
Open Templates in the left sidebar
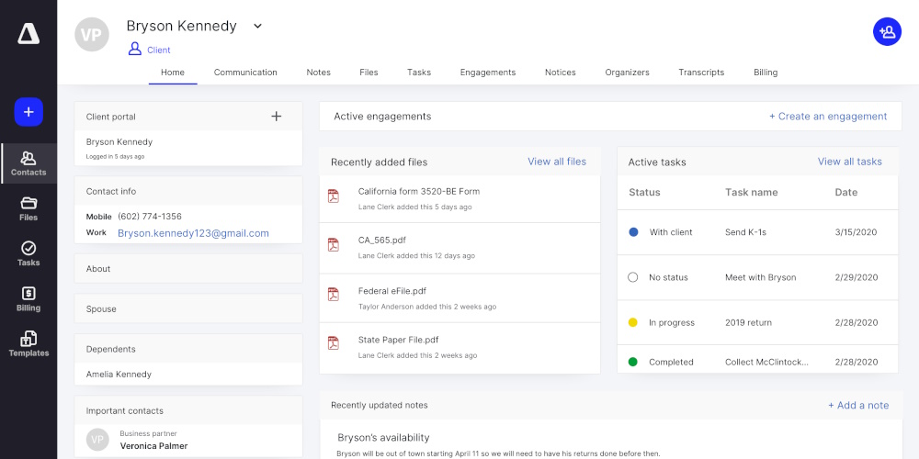pyautogui.click(x=28, y=343)
